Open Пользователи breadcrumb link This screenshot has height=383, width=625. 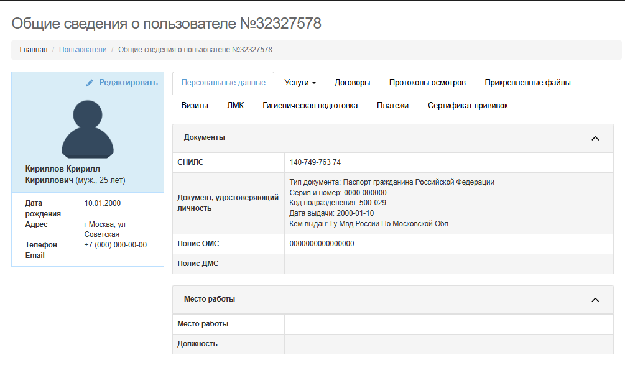[x=83, y=50]
